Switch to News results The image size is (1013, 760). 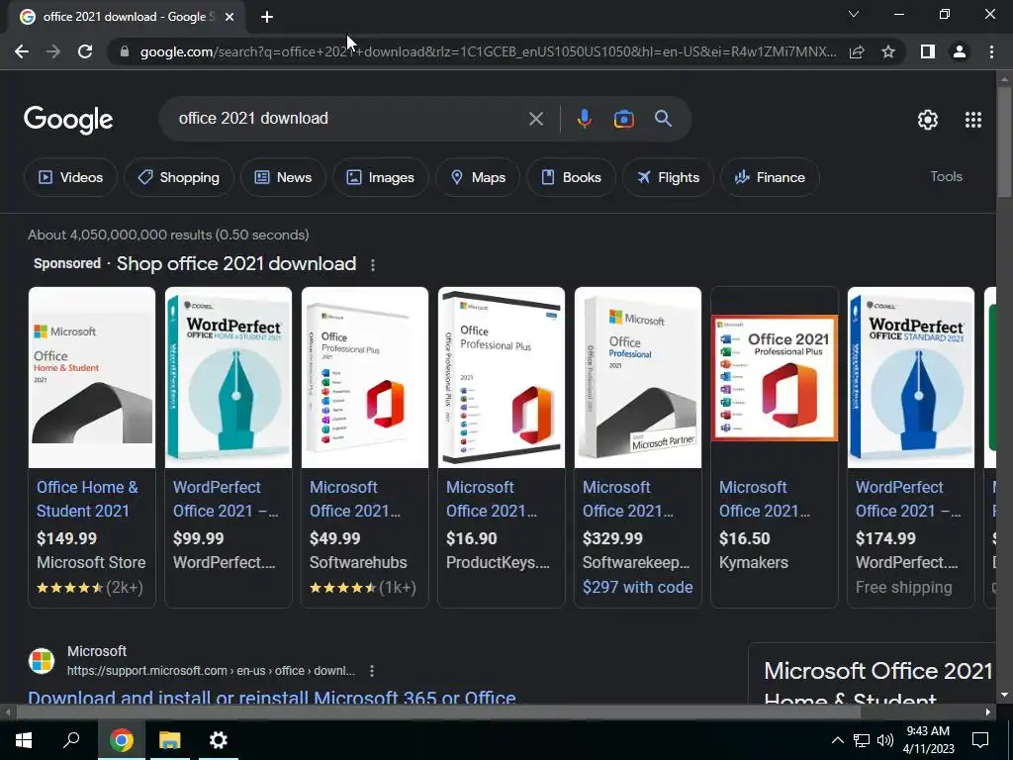pos(283,177)
